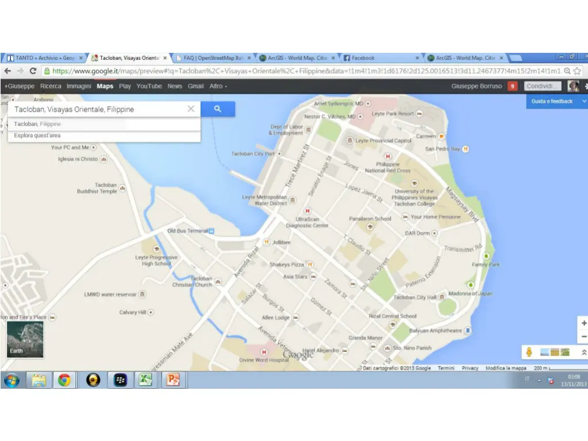The image size is (588, 441).
Task: Pick the Street View pegman icon
Action: (x=529, y=352)
